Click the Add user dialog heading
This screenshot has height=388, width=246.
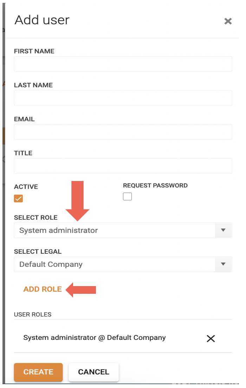pyautogui.click(x=42, y=20)
